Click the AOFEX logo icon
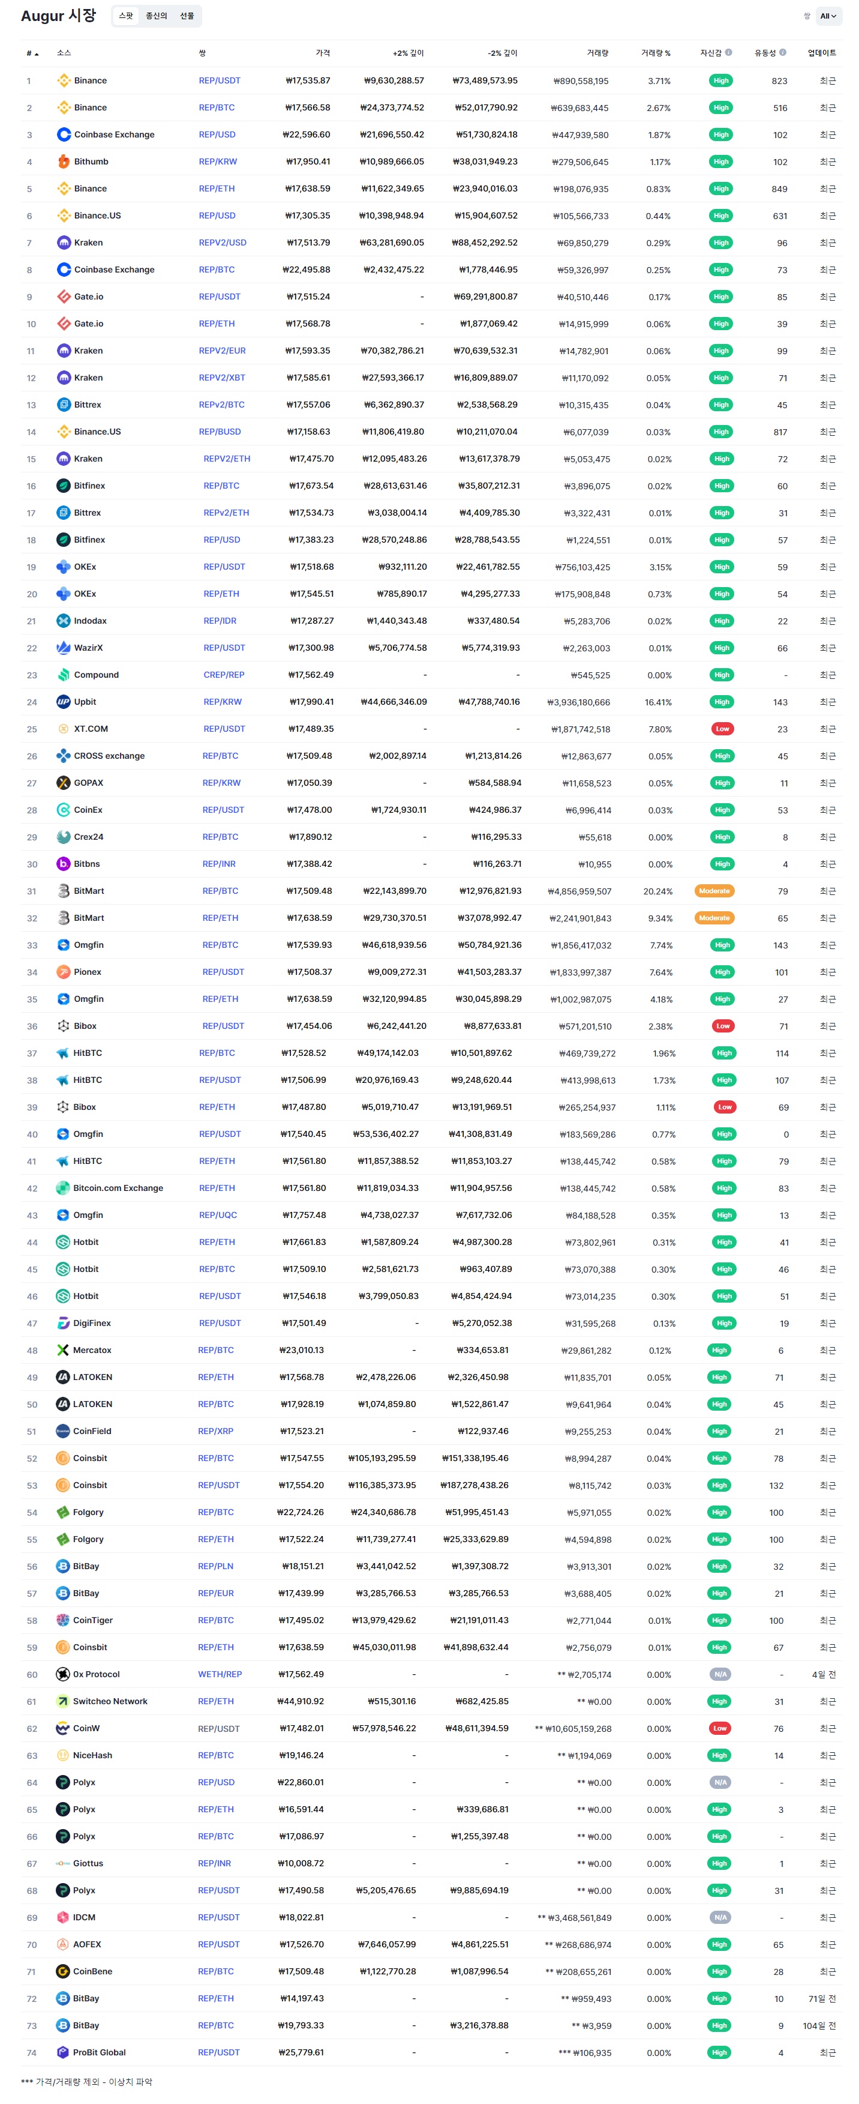The image size is (859, 2104). pos(63,1944)
